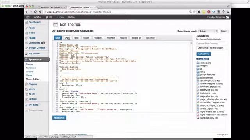
Task: Switch editor to fullscreen
Action: coord(150,38)
